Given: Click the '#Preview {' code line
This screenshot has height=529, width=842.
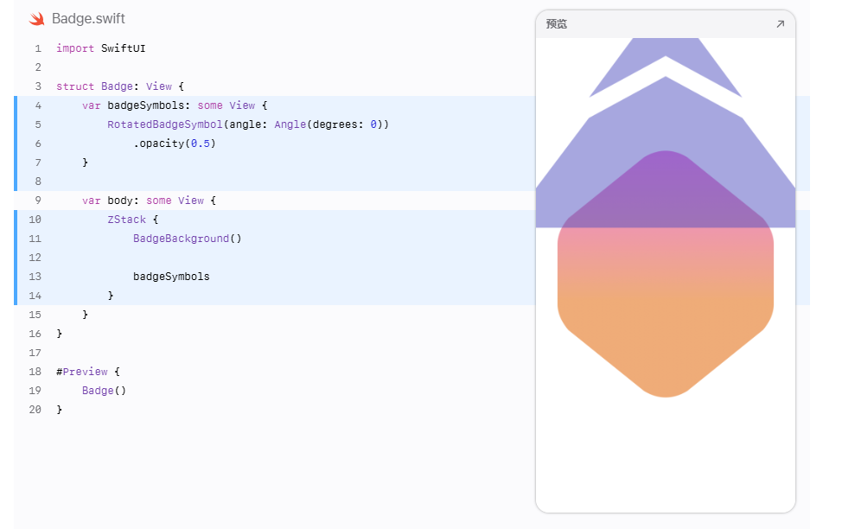Looking at the screenshot, I should pyautogui.click(x=88, y=372).
